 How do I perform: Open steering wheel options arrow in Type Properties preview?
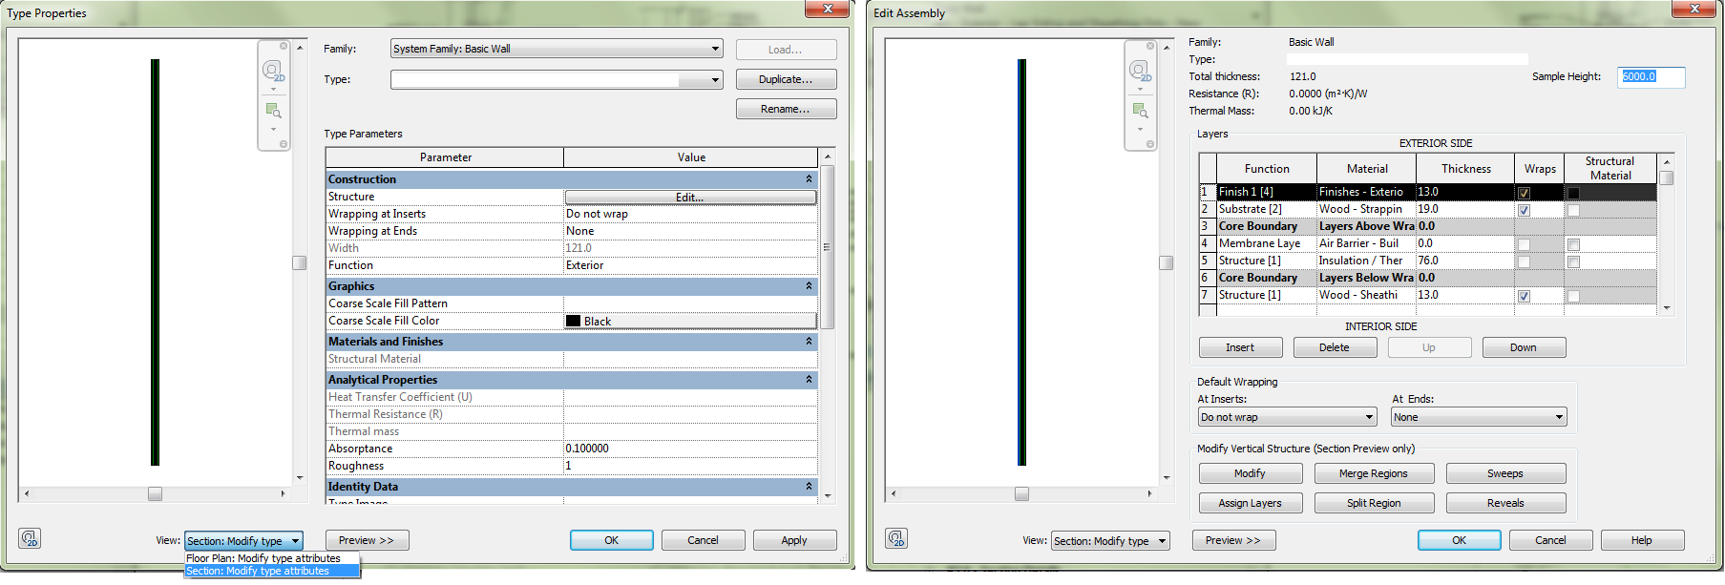pyautogui.click(x=273, y=90)
